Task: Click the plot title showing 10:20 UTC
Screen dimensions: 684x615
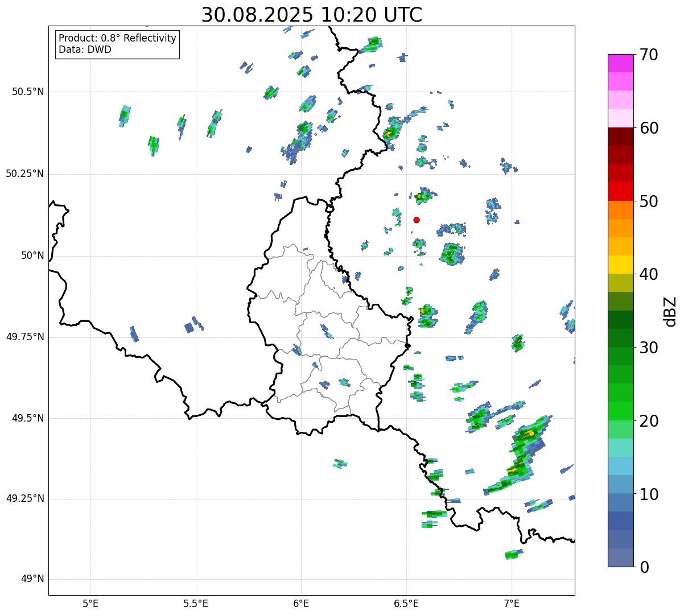Action: pyautogui.click(x=312, y=15)
